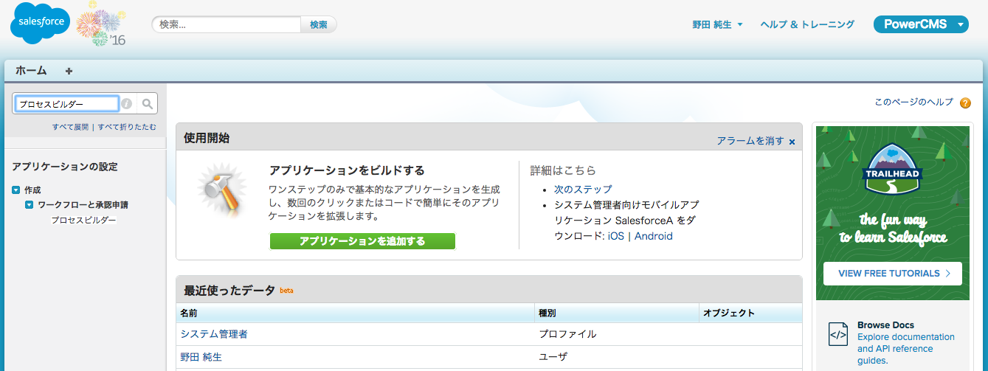This screenshot has height=371, width=988.
Task: Close the alarm with the x icon
Action: point(792,142)
